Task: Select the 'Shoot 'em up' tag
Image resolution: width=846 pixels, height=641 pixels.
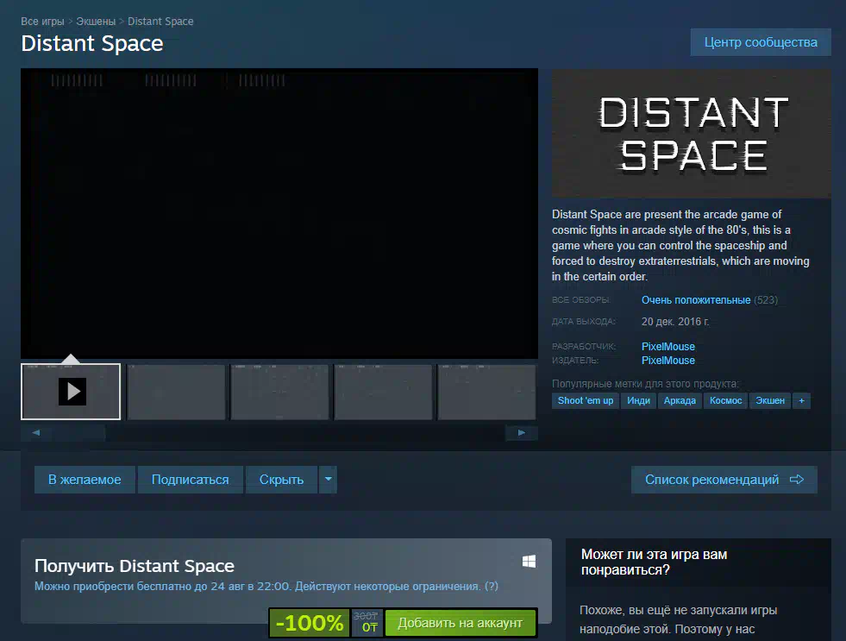Action: click(586, 401)
